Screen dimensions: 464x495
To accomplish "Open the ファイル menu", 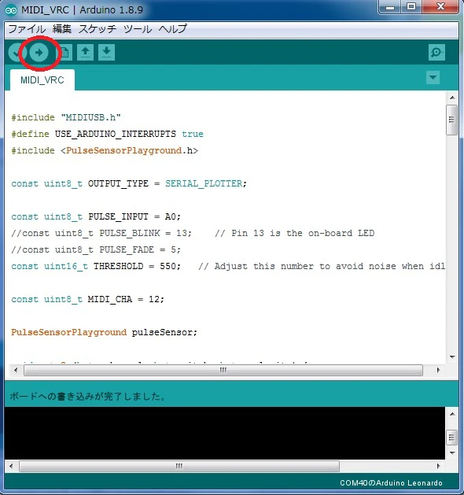I will (x=27, y=29).
